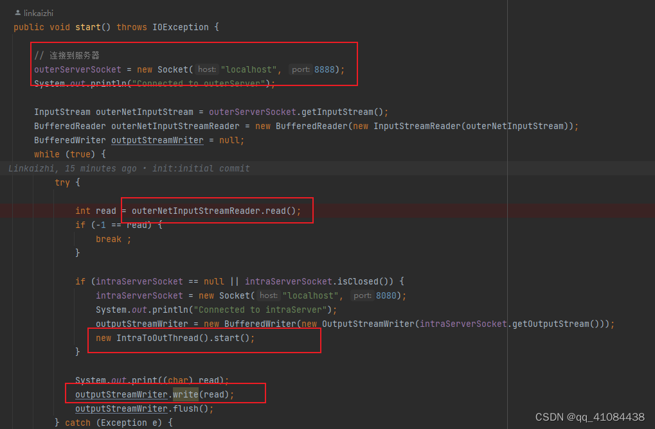Click the host: inlay hint before "localhost" 8888
The image size is (655, 429).
tap(207, 69)
